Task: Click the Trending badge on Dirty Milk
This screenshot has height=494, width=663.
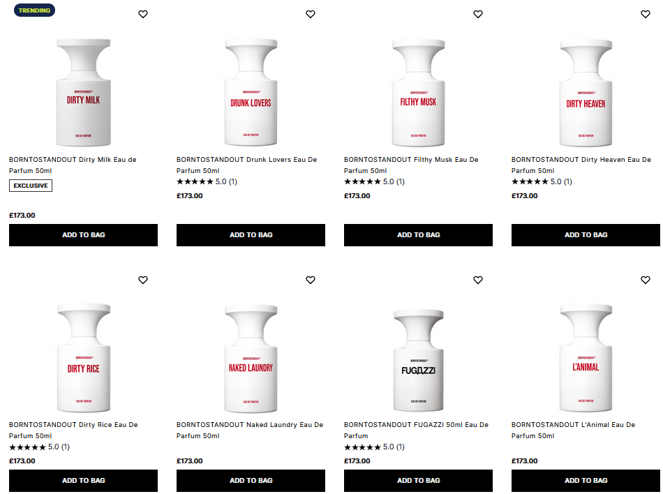Action: coord(34,10)
